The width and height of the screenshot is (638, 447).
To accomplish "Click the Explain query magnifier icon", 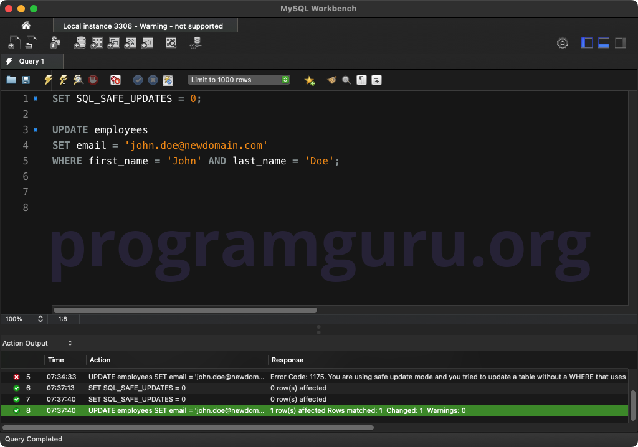I will 78,80.
